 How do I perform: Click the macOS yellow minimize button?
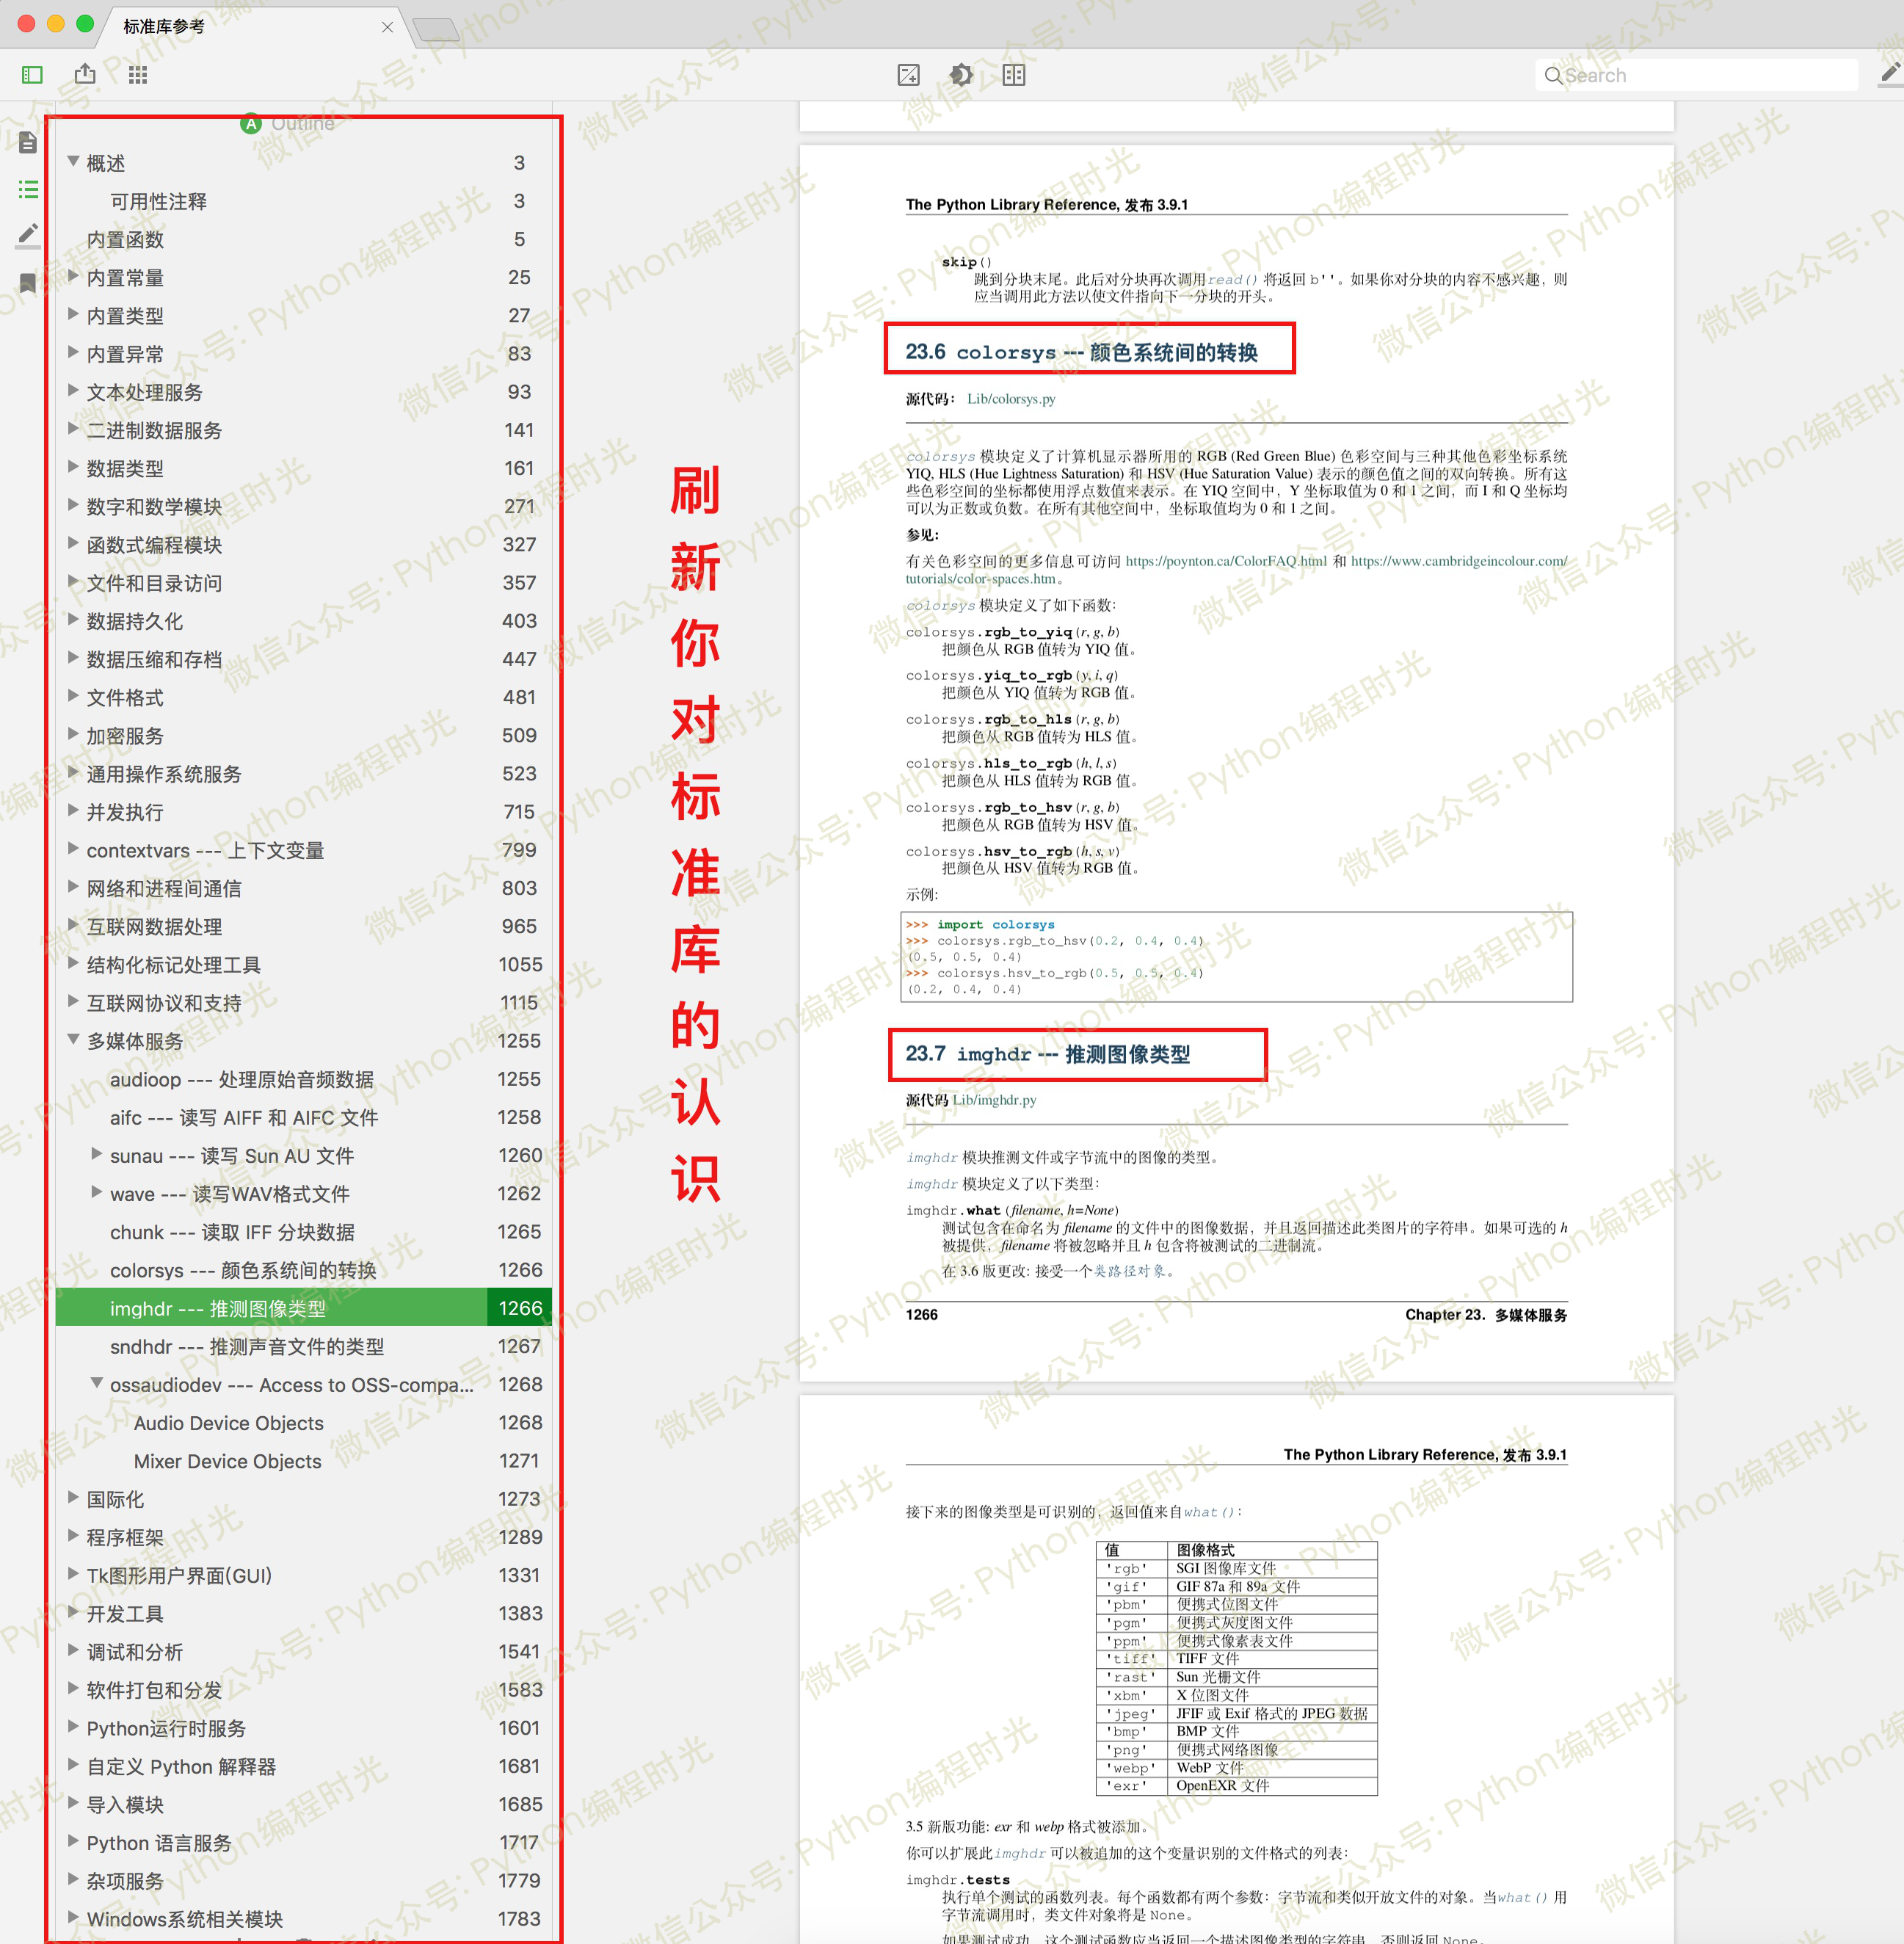[x=56, y=24]
